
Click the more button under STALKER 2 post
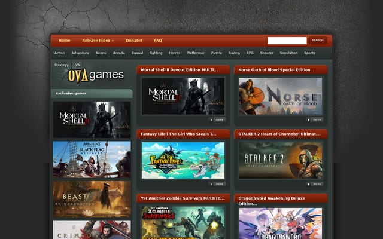[x=317, y=184]
